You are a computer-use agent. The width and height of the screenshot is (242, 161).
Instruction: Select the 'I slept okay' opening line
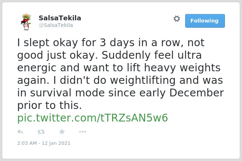coord(48,42)
